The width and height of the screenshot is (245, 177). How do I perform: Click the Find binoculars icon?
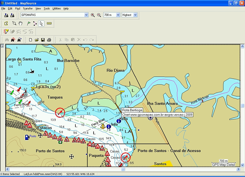pos(6,40)
